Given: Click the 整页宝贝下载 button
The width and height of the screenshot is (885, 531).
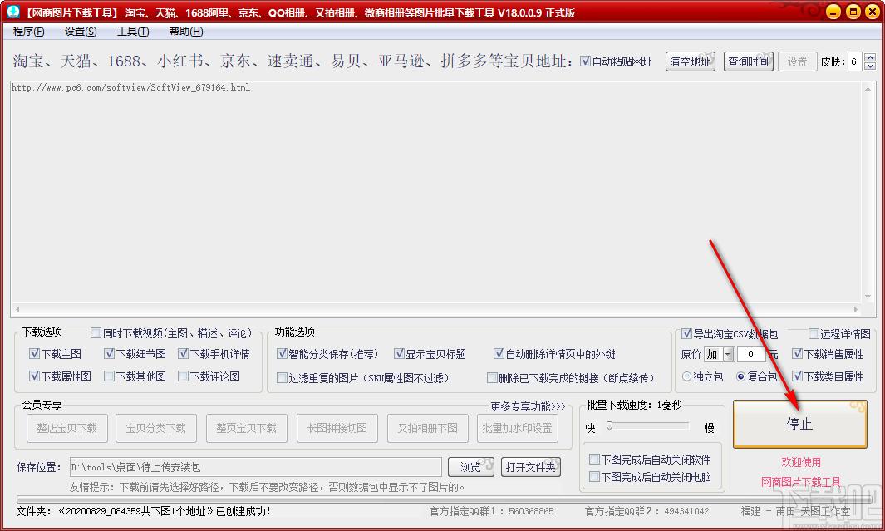Looking at the screenshot, I should click(x=246, y=428).
